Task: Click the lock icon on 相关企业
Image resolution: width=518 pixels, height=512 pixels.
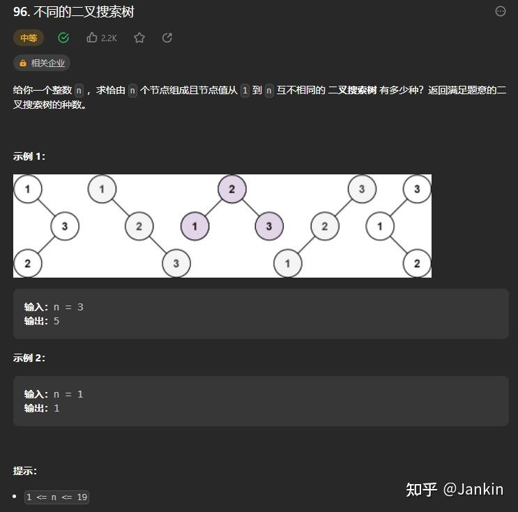Action: [23, 63]
